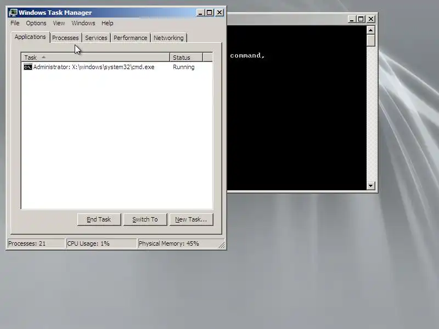Click the sort arrow in Task column

coord(43,57)
